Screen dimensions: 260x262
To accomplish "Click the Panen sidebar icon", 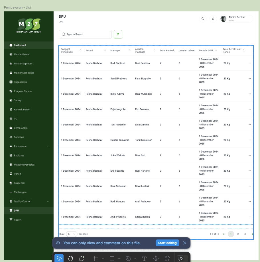I will tap(11, 174).
